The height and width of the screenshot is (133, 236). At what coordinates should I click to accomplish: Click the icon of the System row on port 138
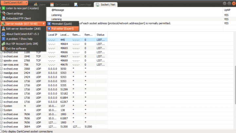pos(2,110)
